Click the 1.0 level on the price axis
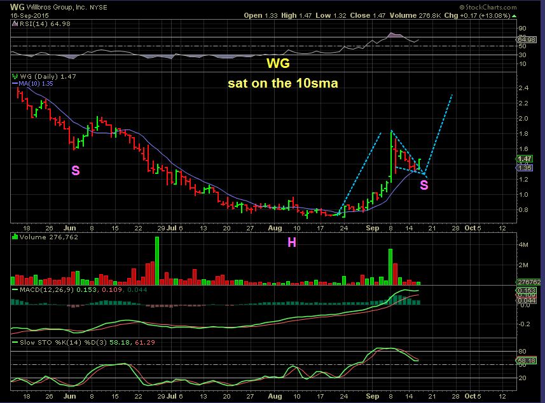 point(523,195)
